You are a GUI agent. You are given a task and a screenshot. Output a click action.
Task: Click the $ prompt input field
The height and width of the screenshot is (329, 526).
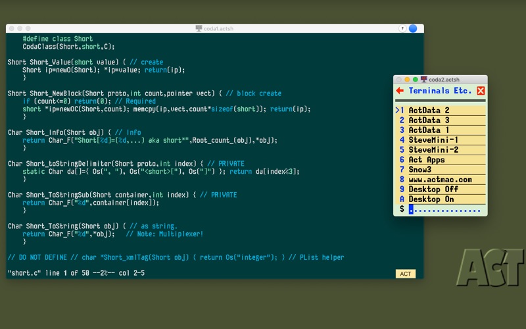pyautogui.click(x=444, y=209)
